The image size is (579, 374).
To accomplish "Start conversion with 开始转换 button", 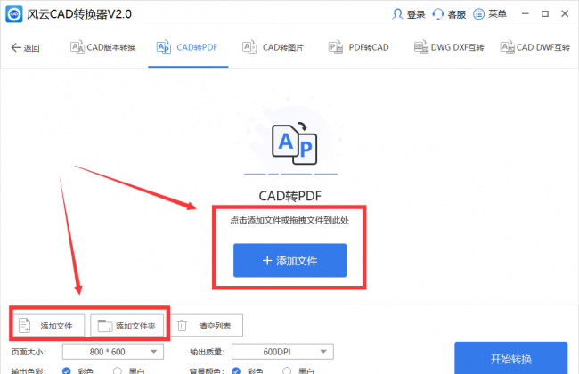I will pyautogui.click(x=510, y=359).
